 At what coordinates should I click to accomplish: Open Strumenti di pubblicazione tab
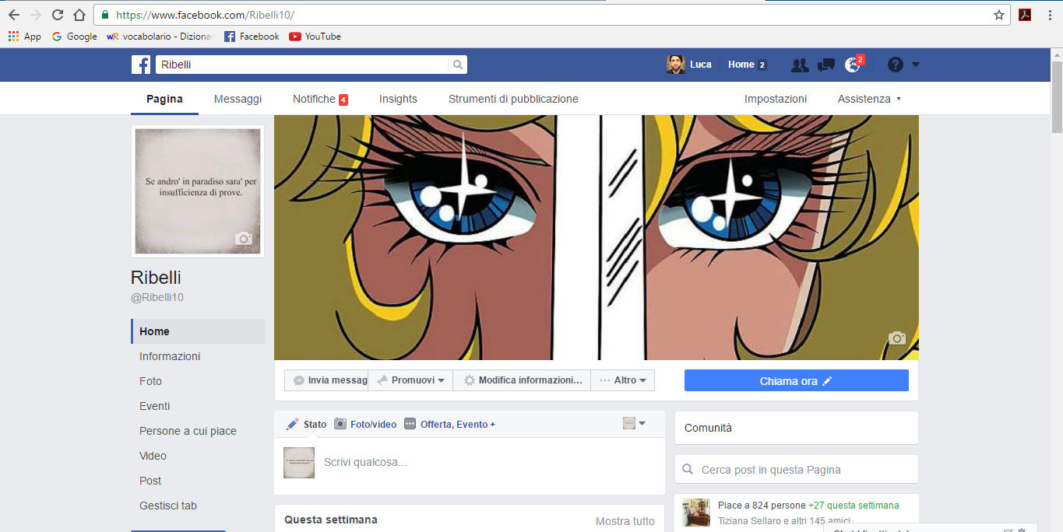513,99
